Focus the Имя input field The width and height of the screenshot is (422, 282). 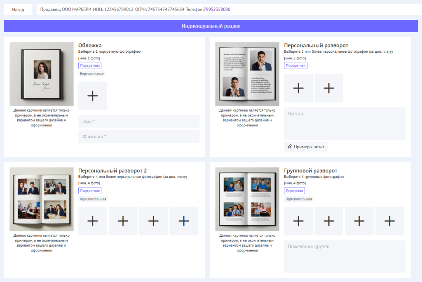(x=139, y=121)
